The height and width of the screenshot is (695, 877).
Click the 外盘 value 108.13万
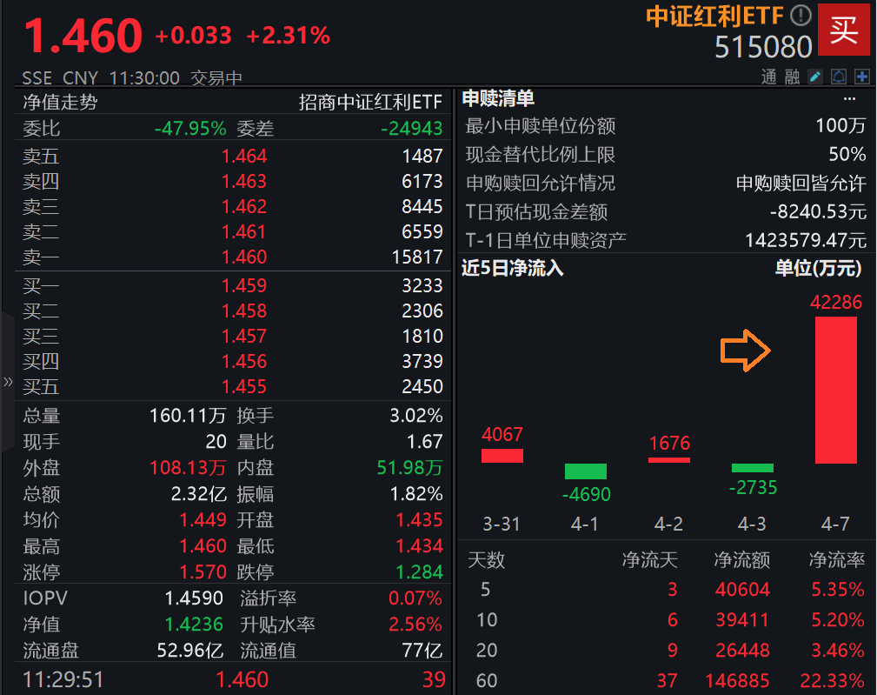pyautogui.click(x=188, y=468)
